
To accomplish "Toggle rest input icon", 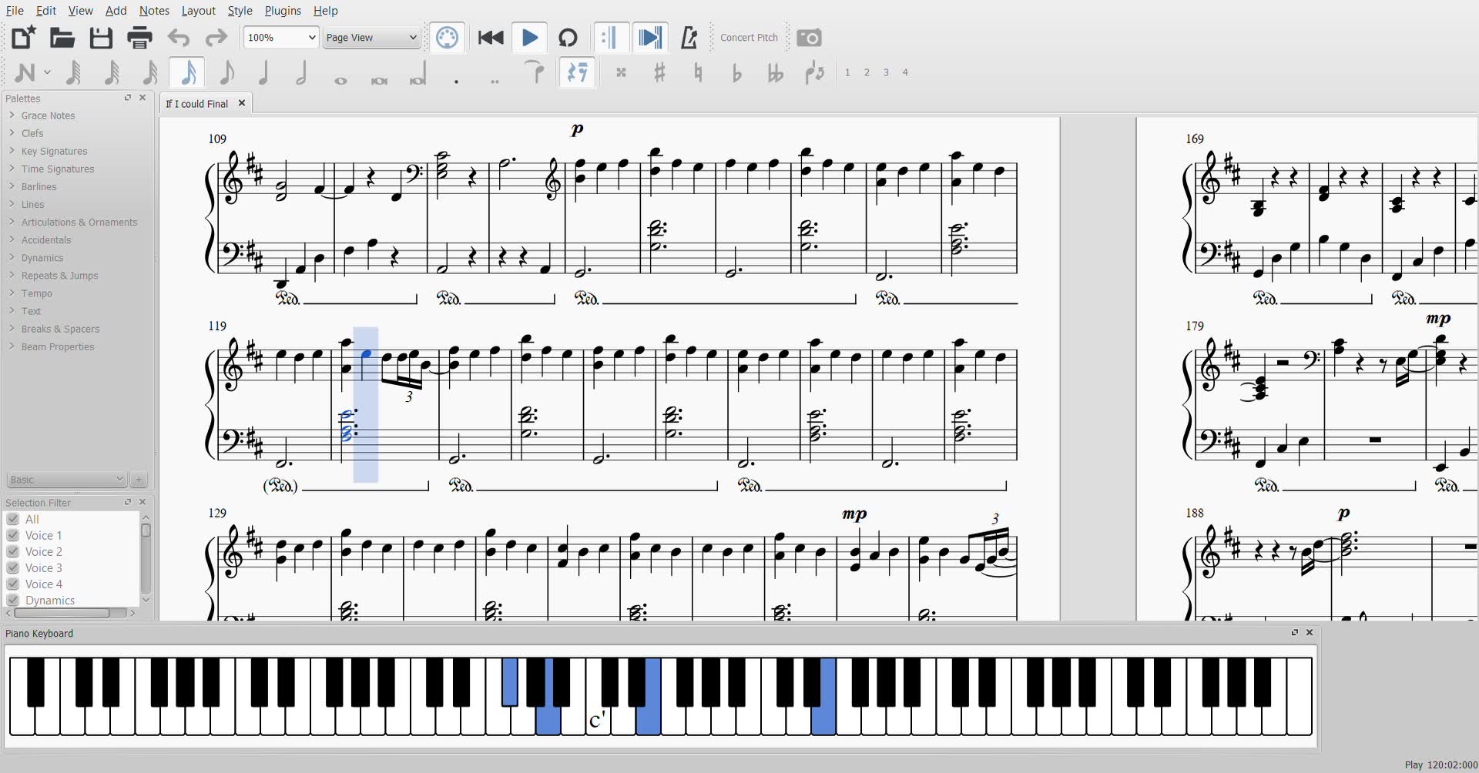I will [577, 72].
